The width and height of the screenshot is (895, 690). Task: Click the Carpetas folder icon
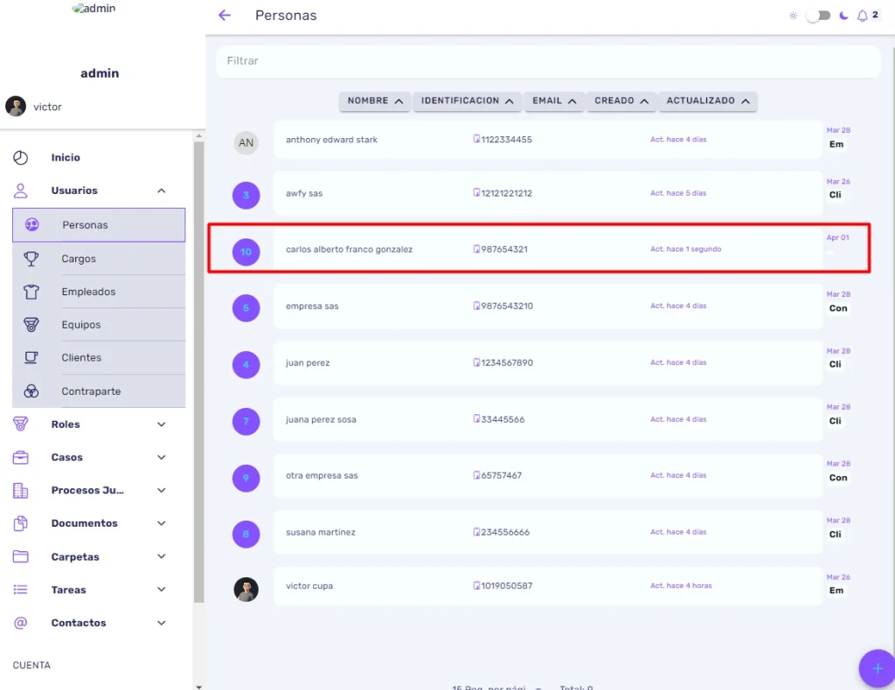(21, 556)
